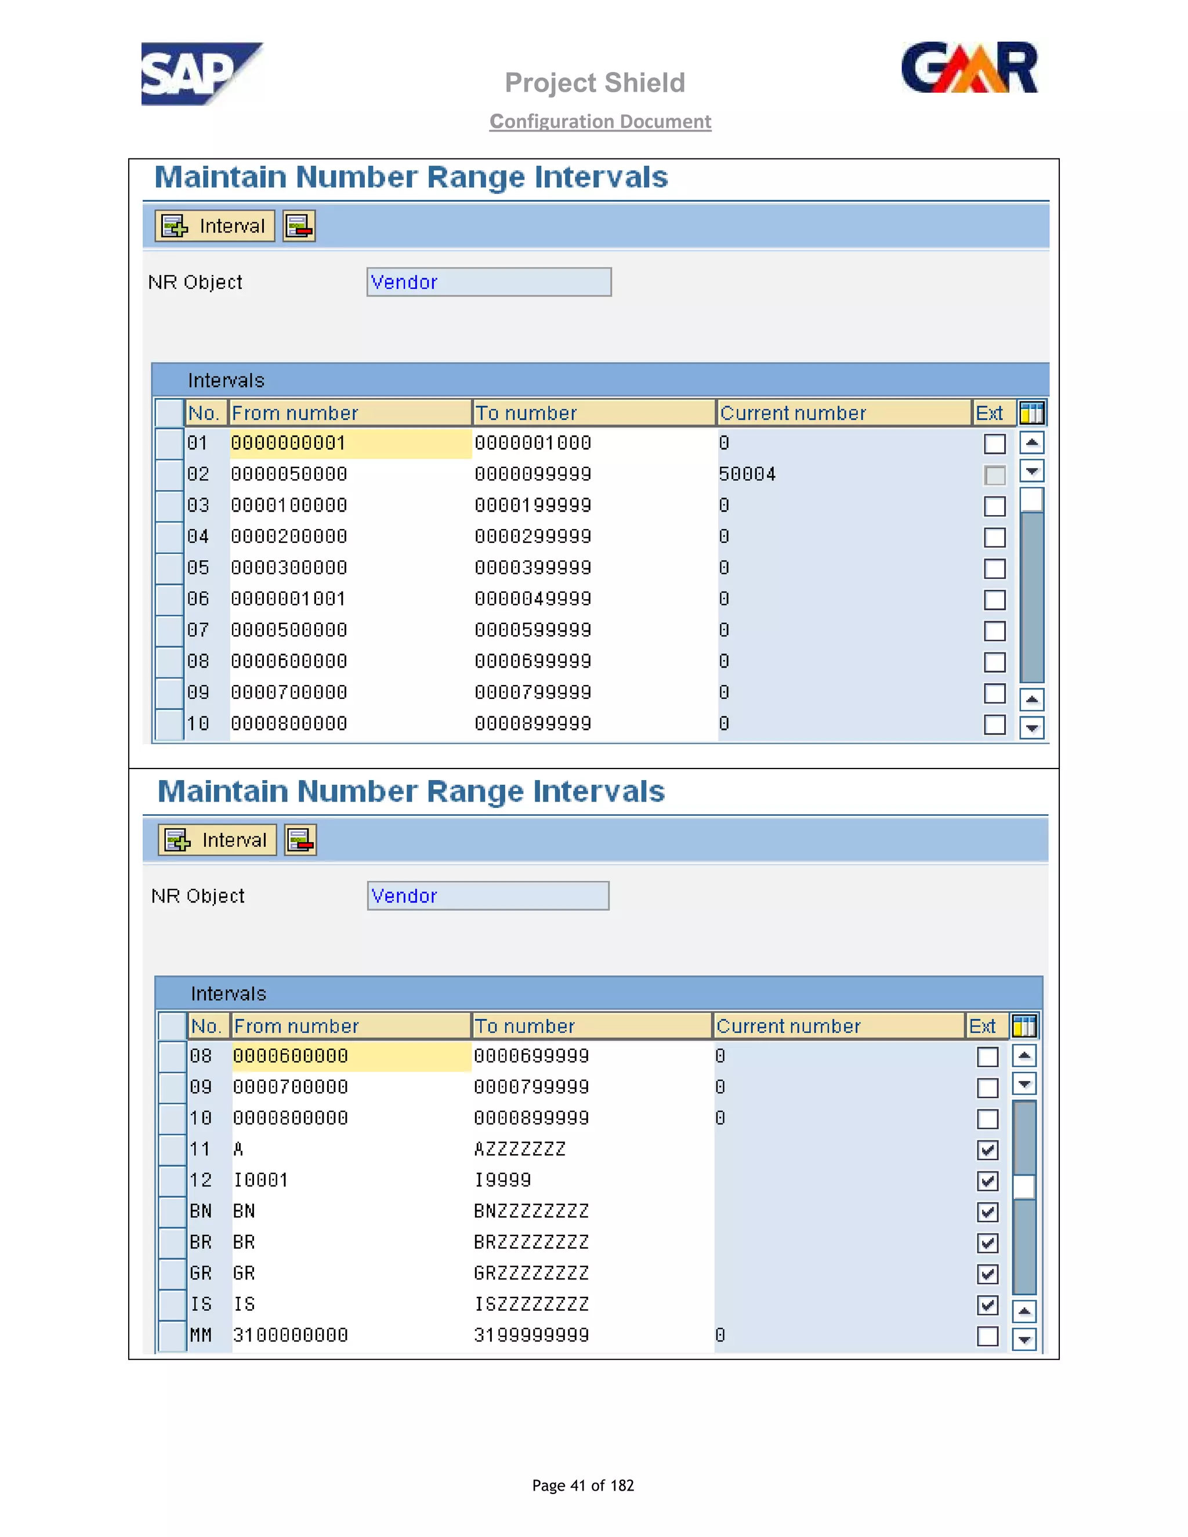Untick Ext checkbox for interval BN
This screenshot has width=1188, height=1537.
(987, 1212)
